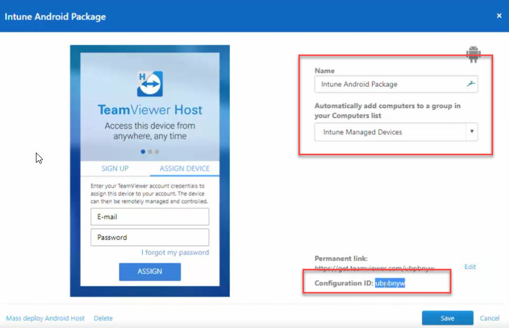
Task: Click the blue ASSIGN button
Action: [x=150, y=271]
